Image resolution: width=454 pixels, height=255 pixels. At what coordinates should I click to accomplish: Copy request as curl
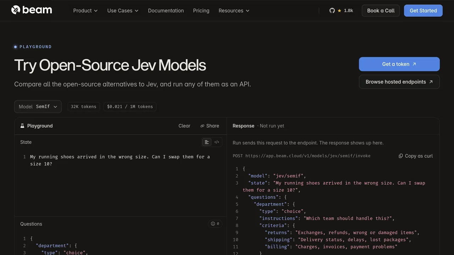point(416,156)
